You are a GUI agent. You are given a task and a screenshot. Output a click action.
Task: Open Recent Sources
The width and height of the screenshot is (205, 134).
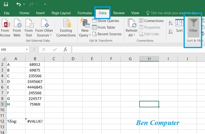click(107, 34)
